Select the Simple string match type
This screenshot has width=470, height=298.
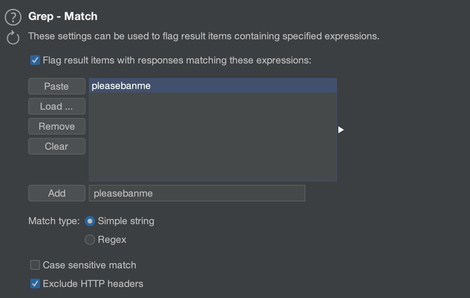pos(90,221)
